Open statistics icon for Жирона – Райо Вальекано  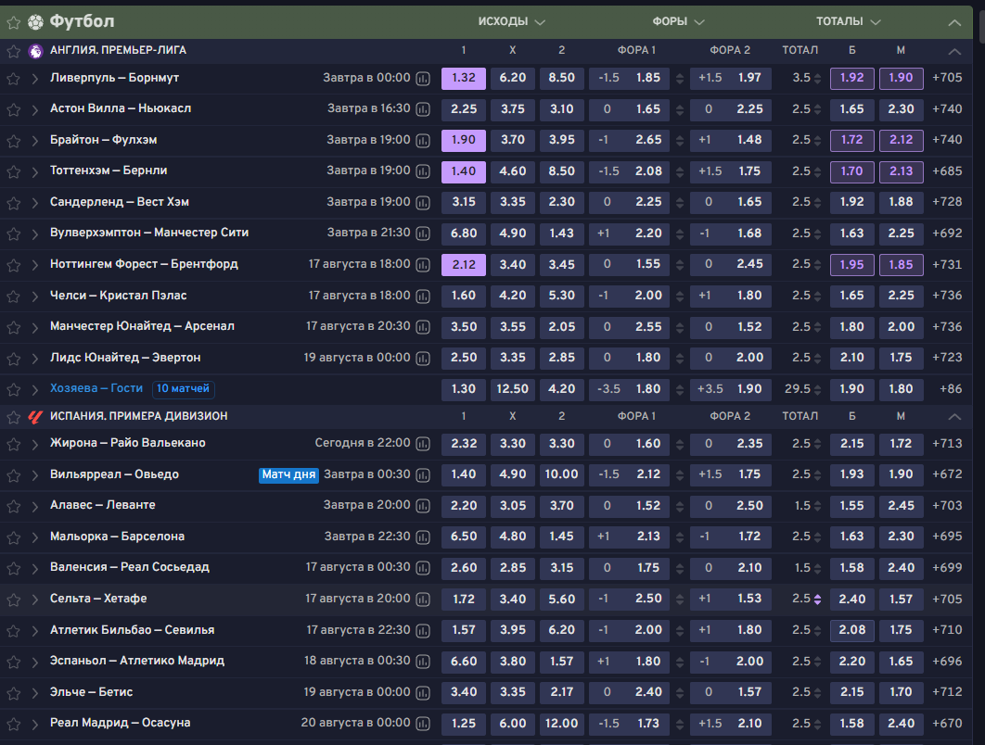click(x=423, y=444)
